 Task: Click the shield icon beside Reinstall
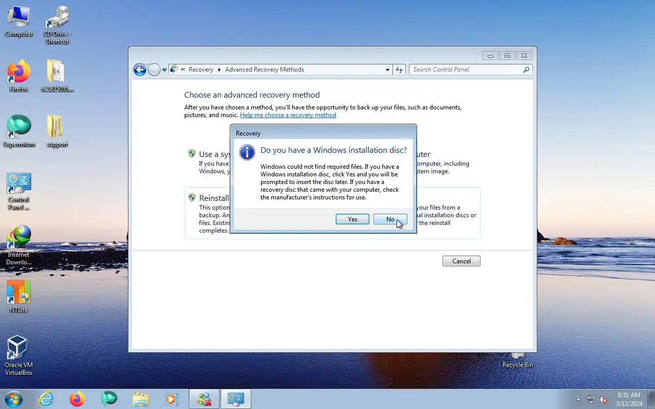pyautogui.click(x=192, y=197)
